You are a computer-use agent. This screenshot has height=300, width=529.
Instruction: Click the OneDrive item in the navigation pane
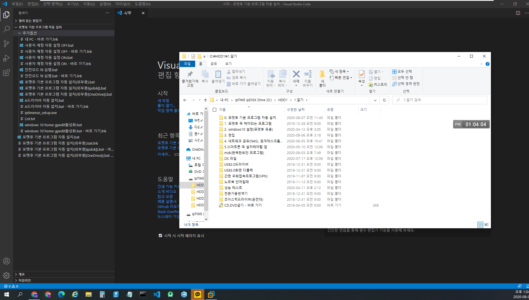pyautogui.click(x=195, y=149)
